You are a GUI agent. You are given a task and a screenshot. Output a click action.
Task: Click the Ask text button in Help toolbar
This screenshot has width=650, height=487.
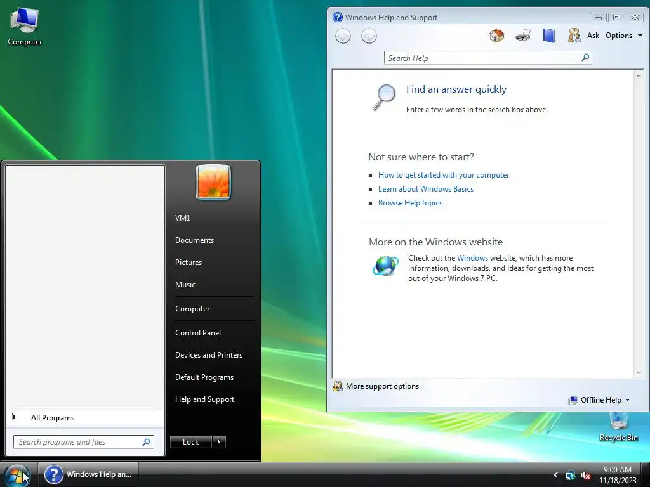(594, 36)
